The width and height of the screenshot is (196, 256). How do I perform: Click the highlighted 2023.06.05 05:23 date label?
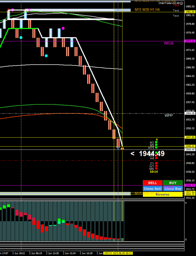tap(123, 254)
